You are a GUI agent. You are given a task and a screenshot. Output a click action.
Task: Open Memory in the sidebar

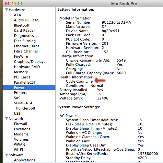[21, 72]
